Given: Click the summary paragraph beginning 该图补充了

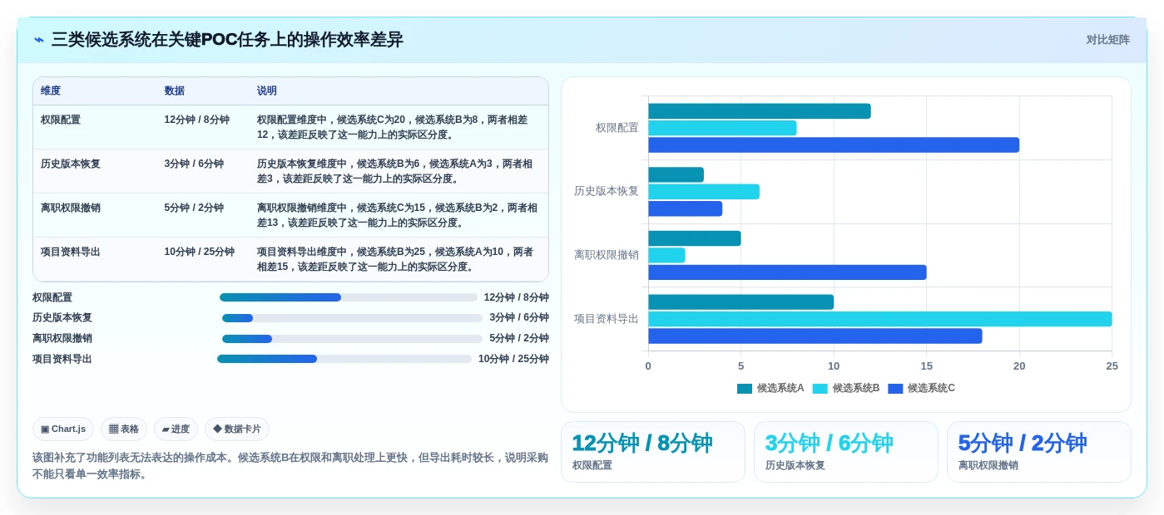Looking at the screenshot, I should [x=290, y=466].
